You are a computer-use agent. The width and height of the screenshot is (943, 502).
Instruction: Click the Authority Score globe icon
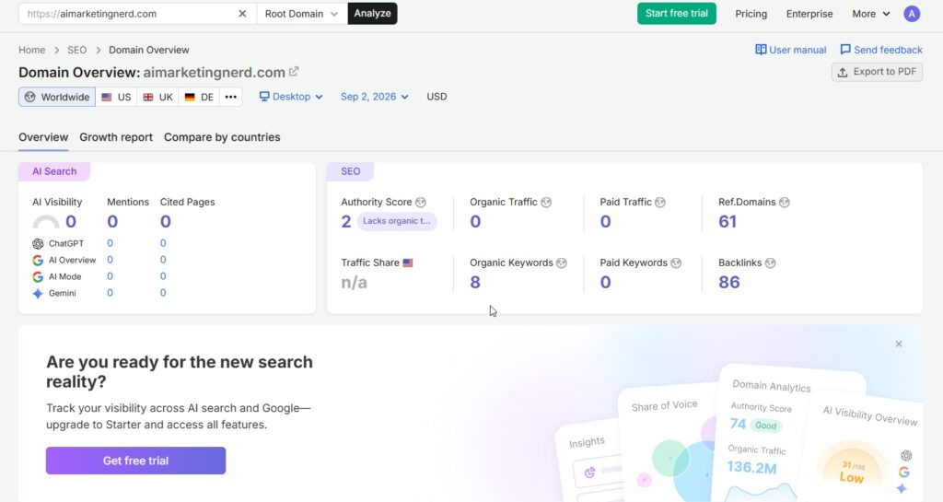tap(421, 203)
